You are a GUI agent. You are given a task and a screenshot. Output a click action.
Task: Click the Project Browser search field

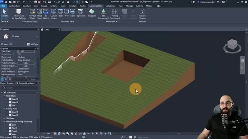[20, 88]
